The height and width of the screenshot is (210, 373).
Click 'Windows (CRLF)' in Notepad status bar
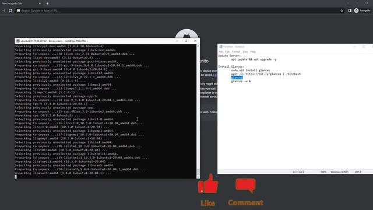pyautogui.click(x=339, y=171)
